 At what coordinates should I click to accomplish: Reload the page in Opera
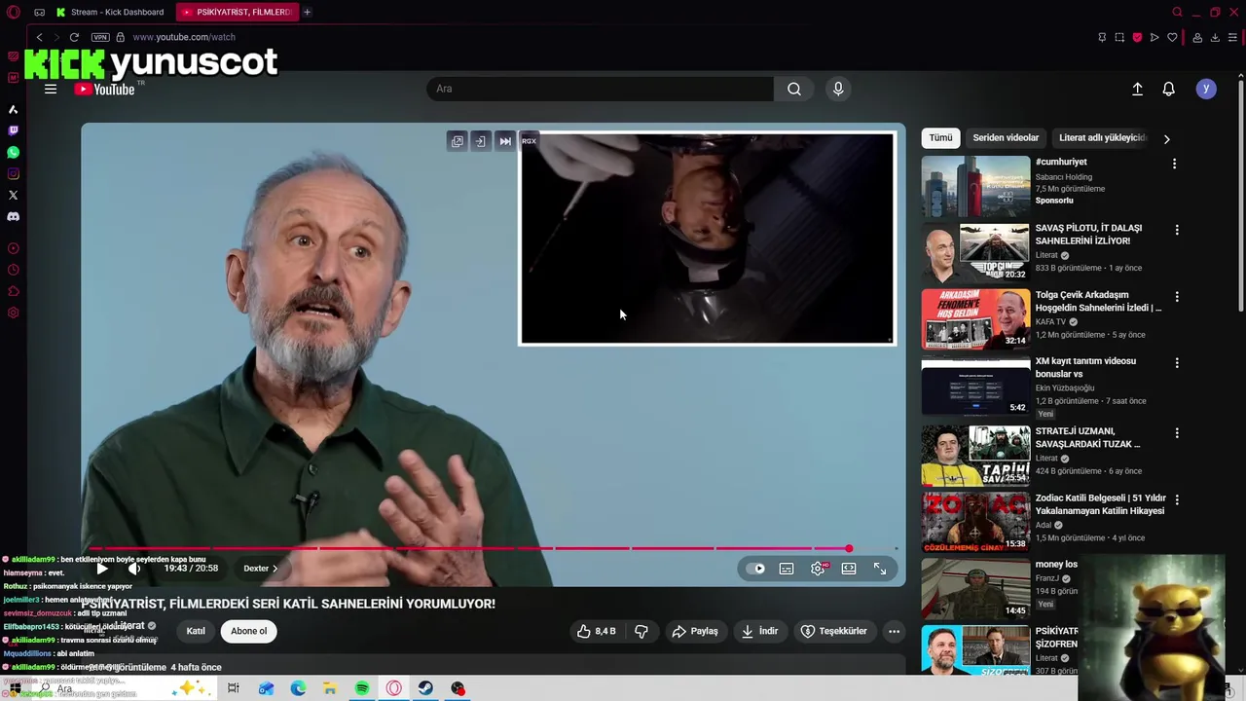[74, 37]
